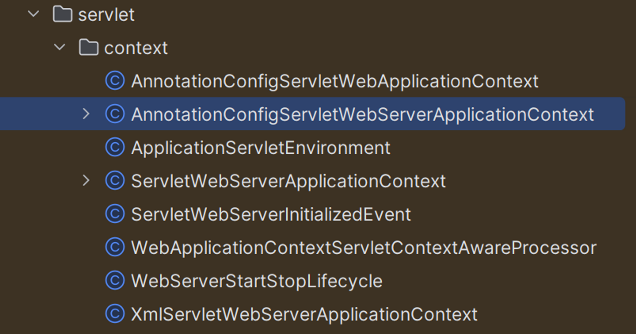Expand ServletWebServerApplicationContext node arrow

86,181
